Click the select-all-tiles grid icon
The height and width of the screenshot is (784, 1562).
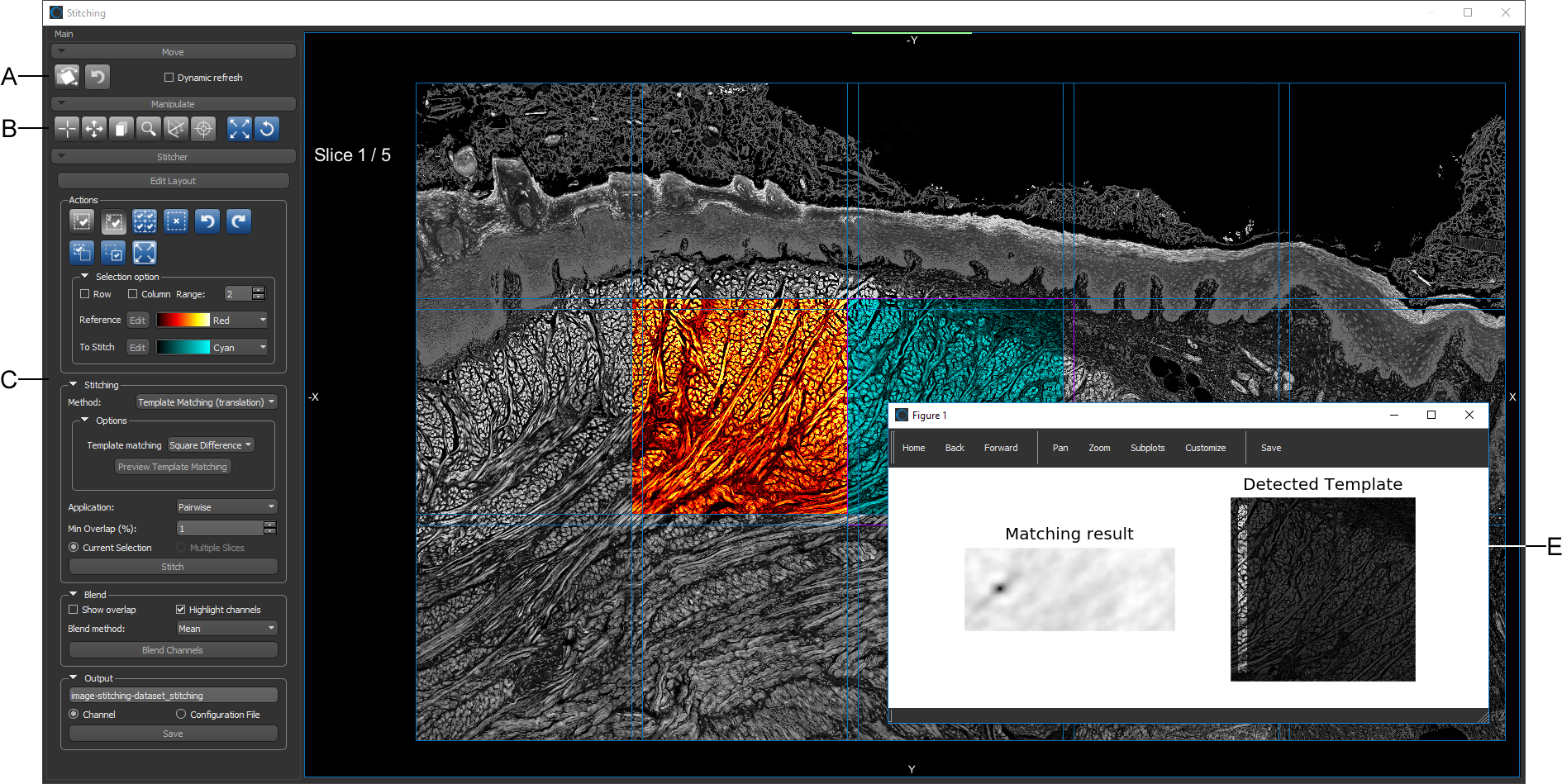(145, 221)
